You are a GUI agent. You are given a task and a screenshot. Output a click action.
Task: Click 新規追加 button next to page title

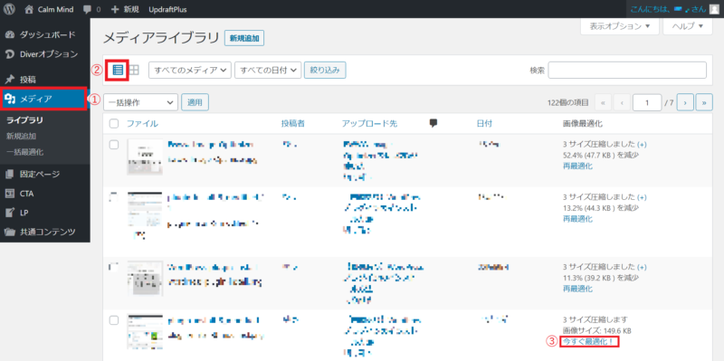(244, 39)
